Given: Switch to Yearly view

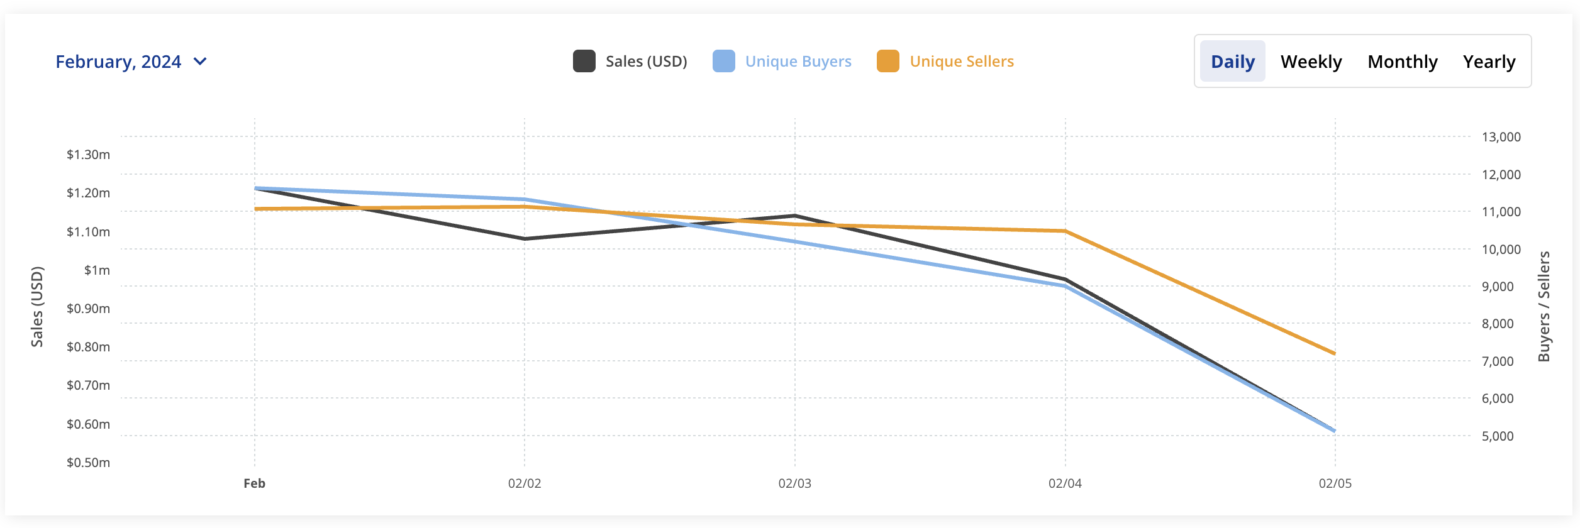Looking at the screenshot, I should (1489, 62).
